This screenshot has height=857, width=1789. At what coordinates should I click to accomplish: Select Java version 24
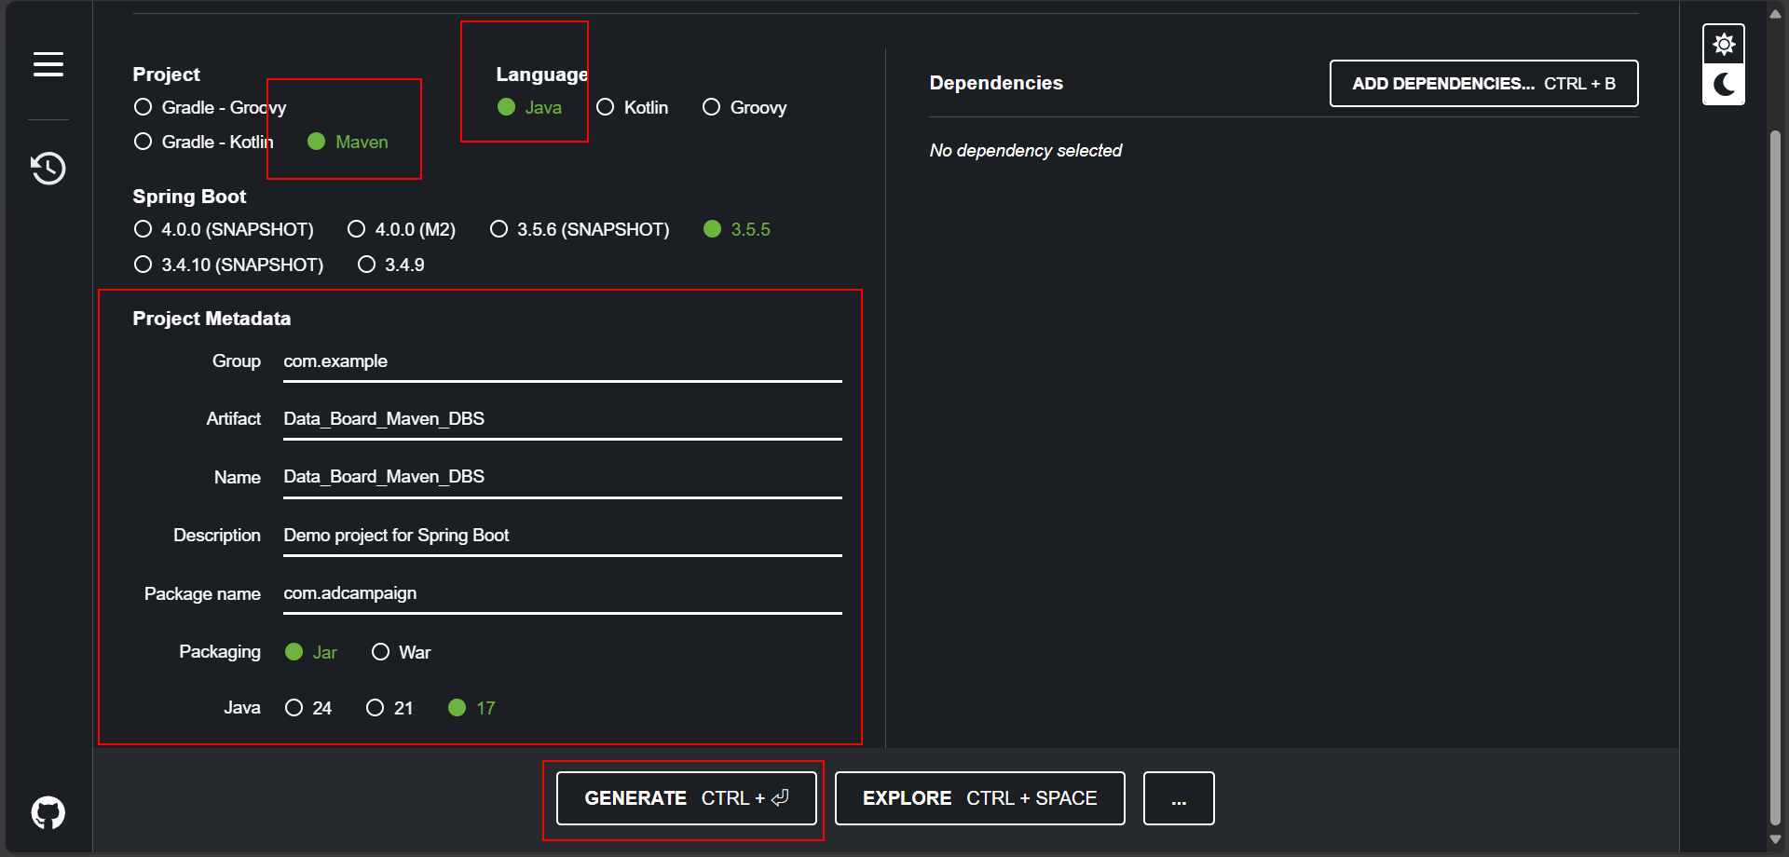pos(308,708)
